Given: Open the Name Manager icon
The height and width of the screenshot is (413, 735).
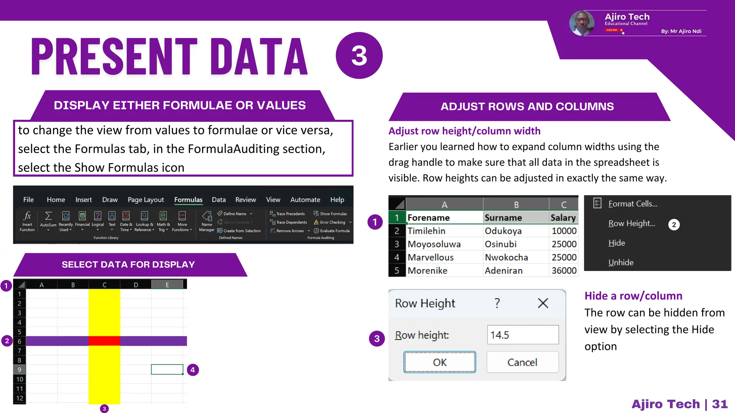Looking at the screenshot, I should (x=207, y=216).
